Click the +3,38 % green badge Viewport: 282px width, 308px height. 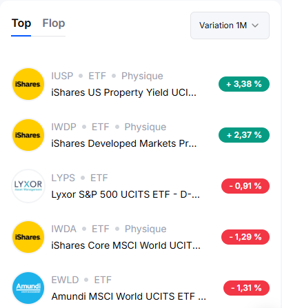(x=244, y=84)
